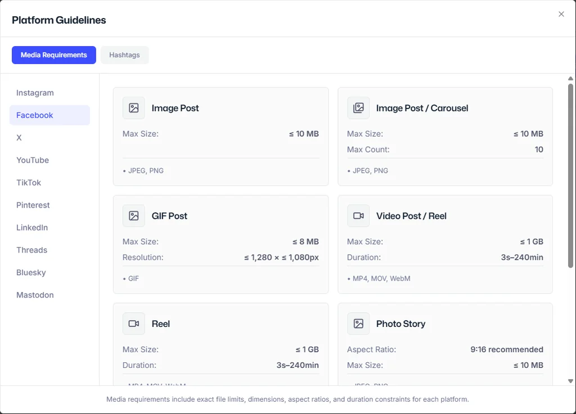Click the Video Post / Reel camera icon
The height and width of the screenshot is (414, 576).
(358, 215)
